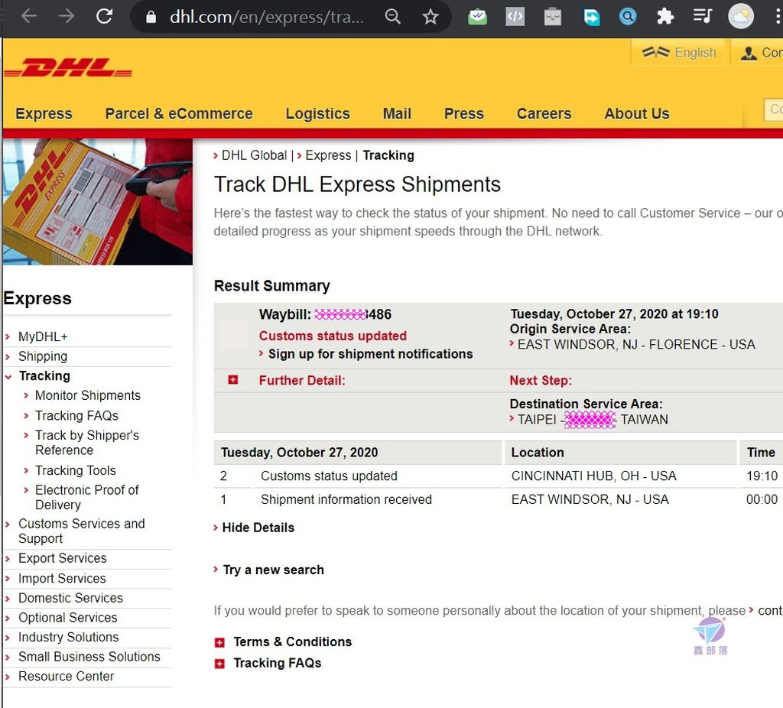Click the header search field
The image size is (783, 708).
[x=773, y=109]
